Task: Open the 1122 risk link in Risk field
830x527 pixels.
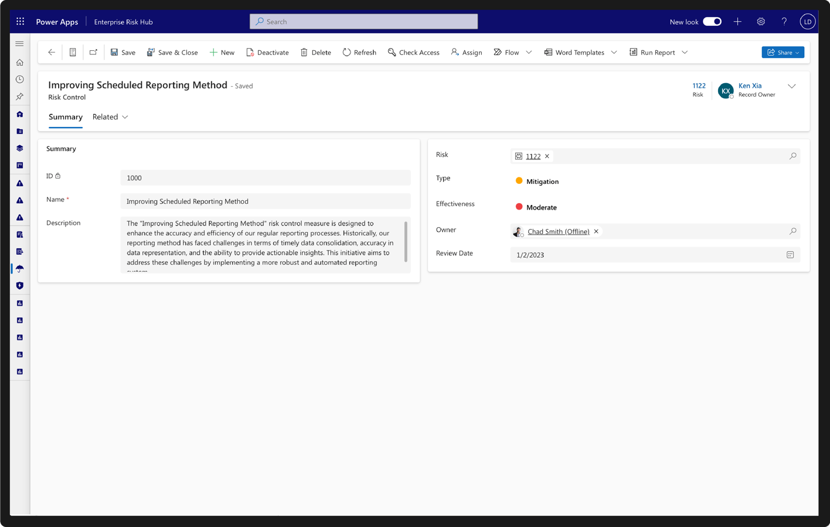Action: click(533, 156)
